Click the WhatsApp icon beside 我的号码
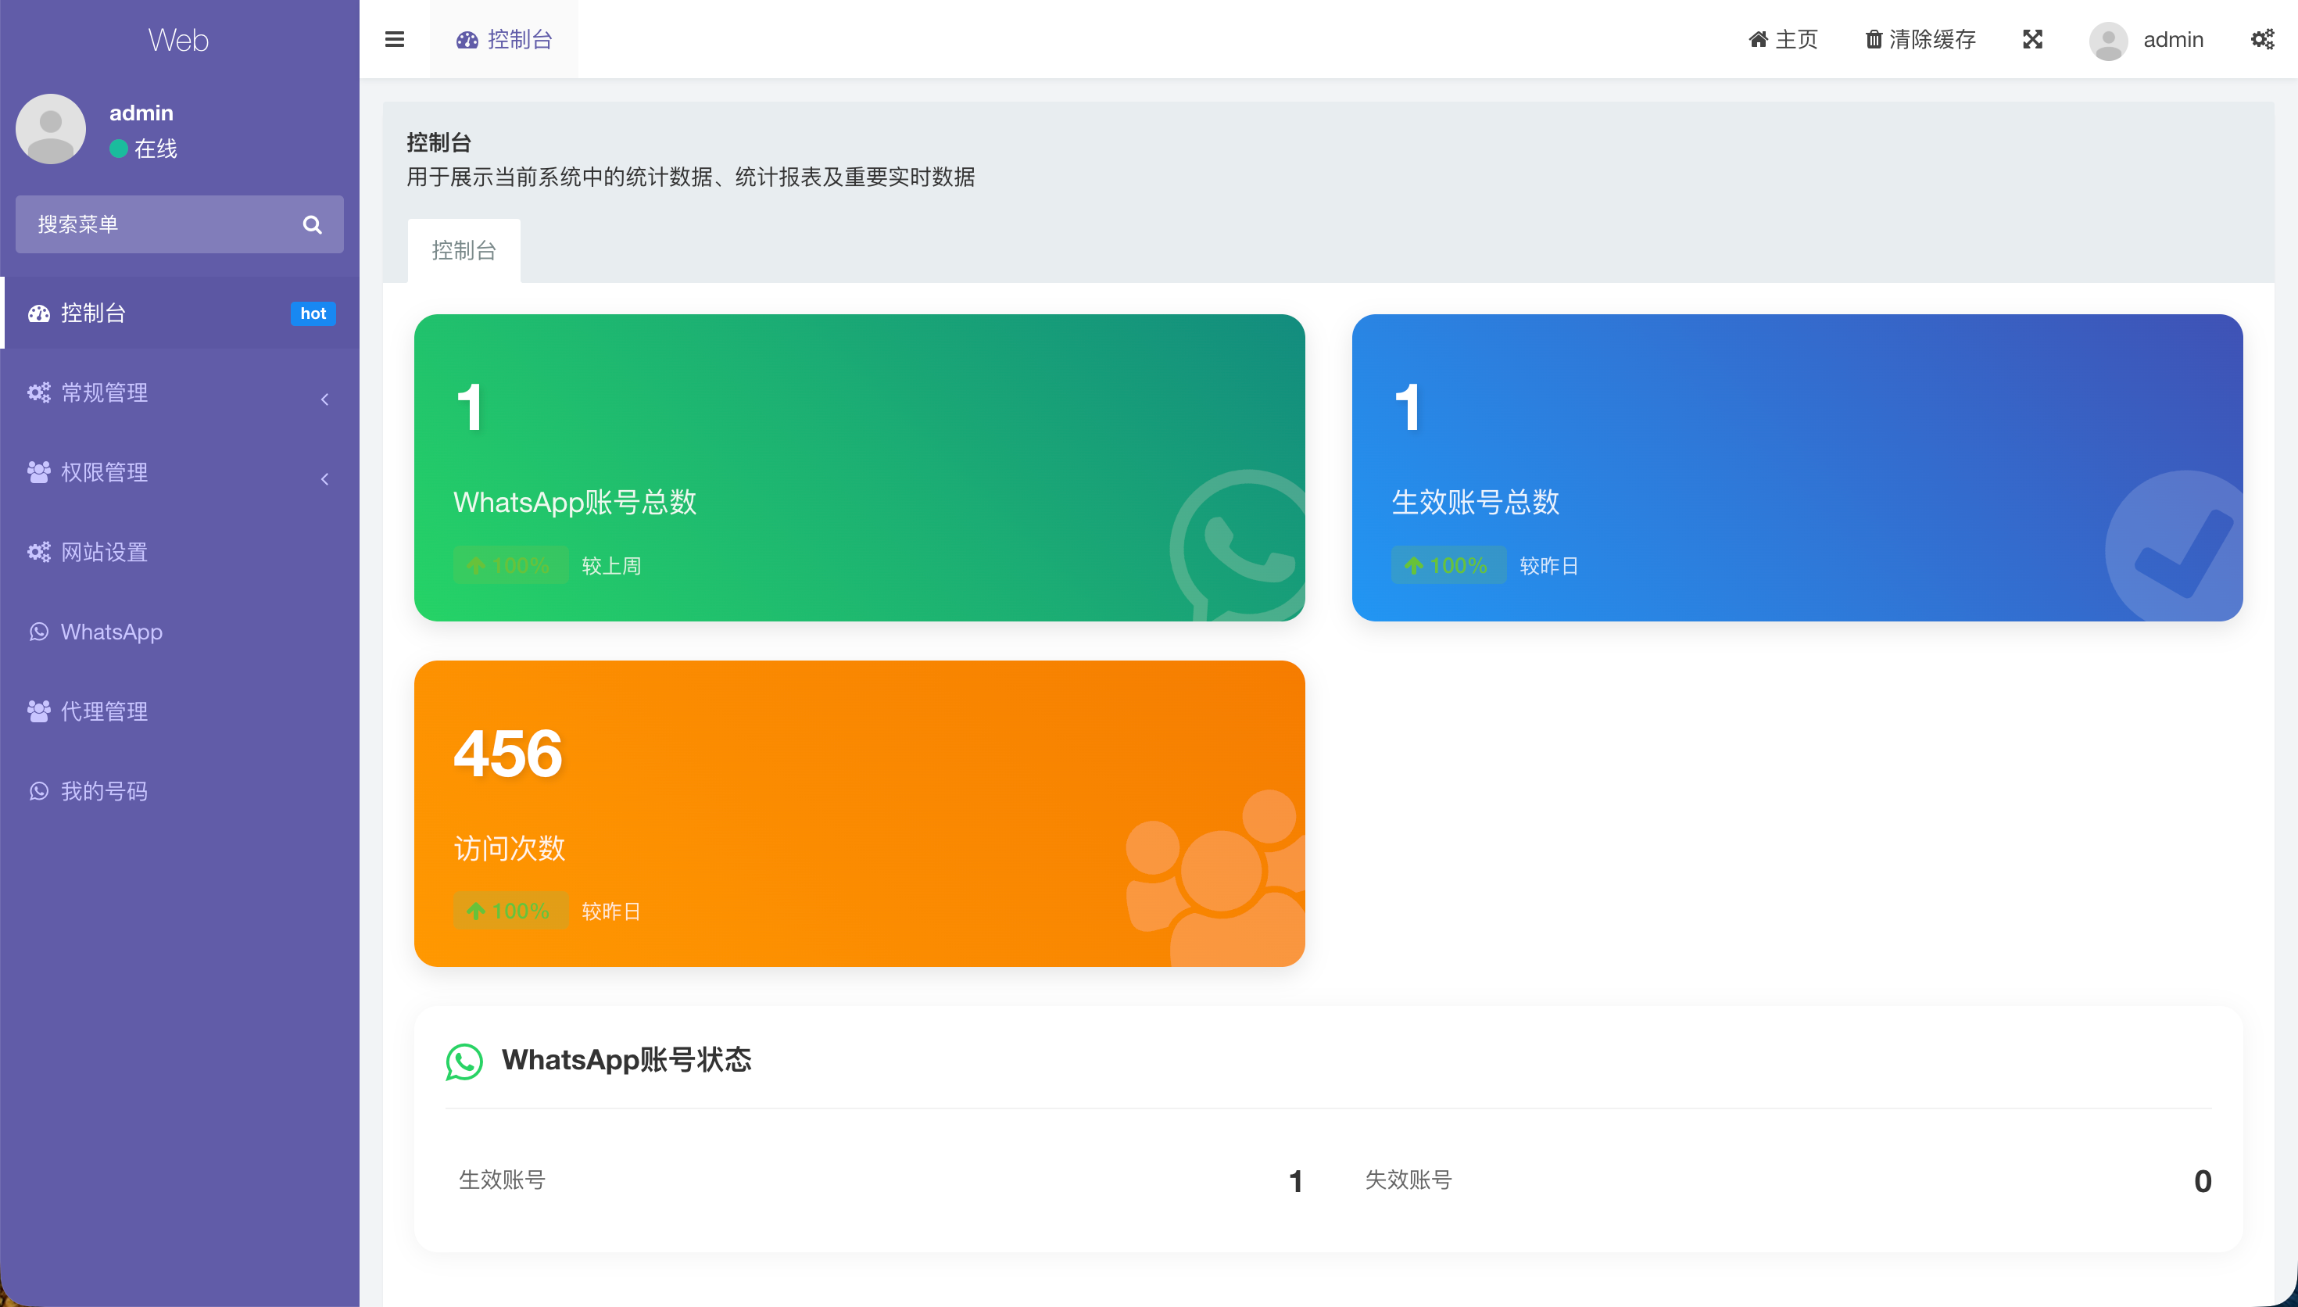The width and height of the screenshot is (2298, 1307). point(38,791)
